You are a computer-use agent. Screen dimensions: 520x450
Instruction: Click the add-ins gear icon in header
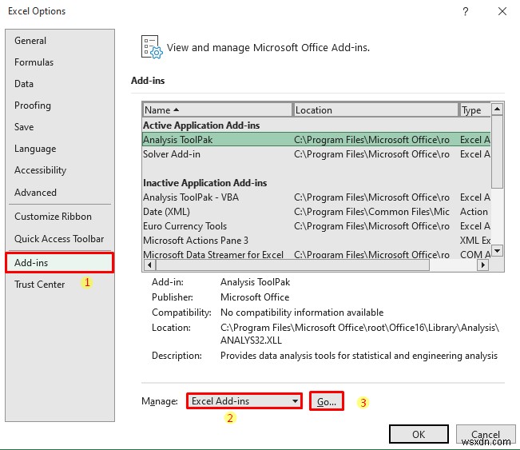152,47
